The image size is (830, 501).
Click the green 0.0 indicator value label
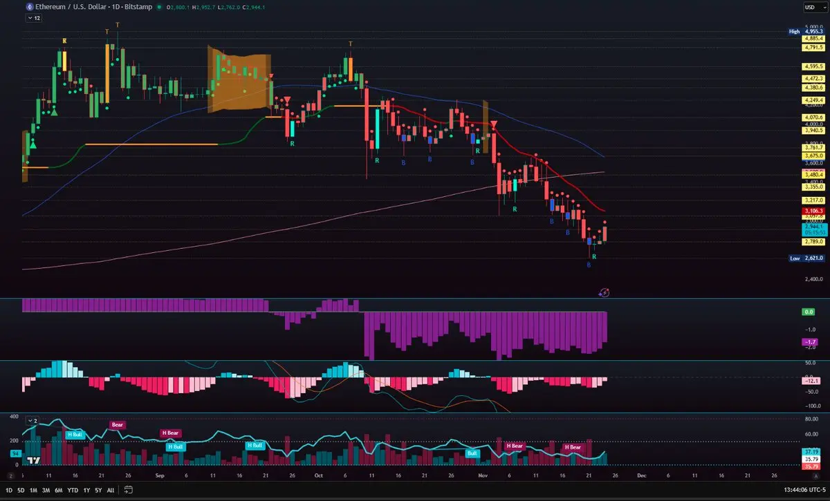809,312
